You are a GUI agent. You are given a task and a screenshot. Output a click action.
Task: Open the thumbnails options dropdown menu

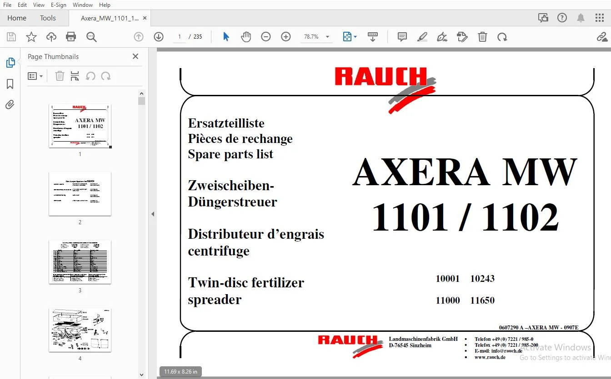pos(35,76)
